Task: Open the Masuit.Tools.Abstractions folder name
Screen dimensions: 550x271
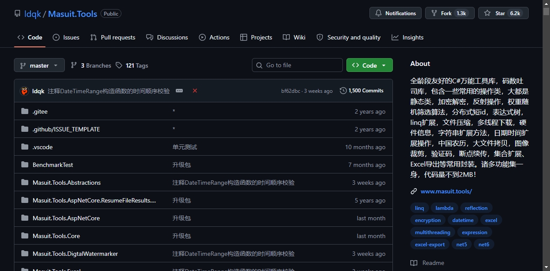Action: click(x=67, y=183)
